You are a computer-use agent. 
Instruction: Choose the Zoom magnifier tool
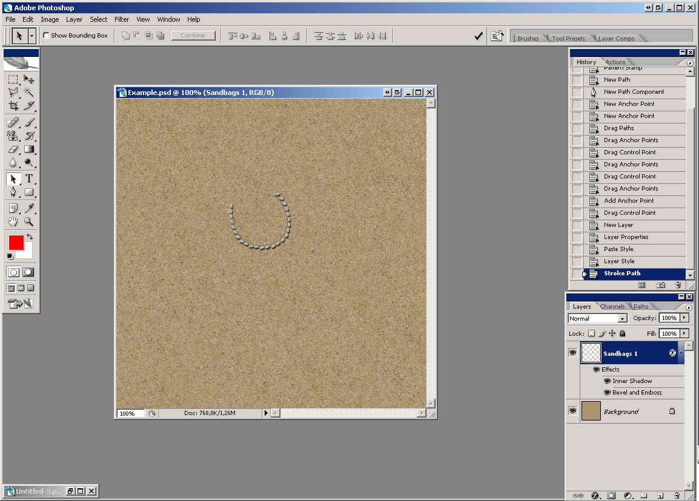(x=28, y=222)
